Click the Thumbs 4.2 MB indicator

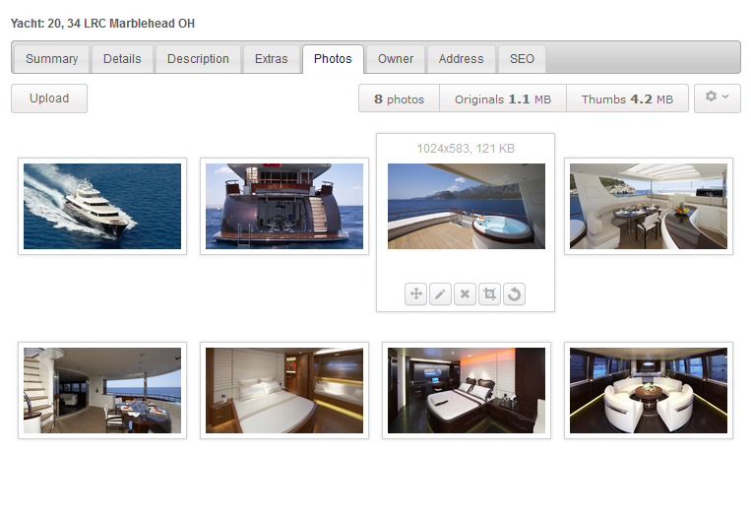point(627,98)
